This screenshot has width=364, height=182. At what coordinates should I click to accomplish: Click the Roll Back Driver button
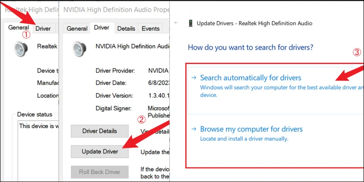[100, 172]
